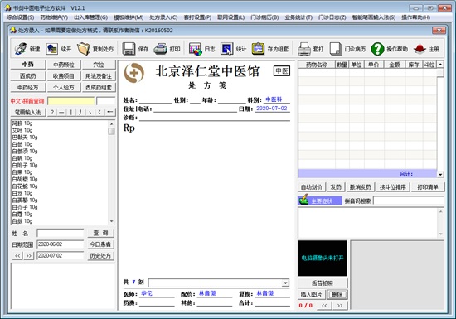Select 白花蛇 10g in the herb list
The image size is (456, 319).
(x=25, y=186)
